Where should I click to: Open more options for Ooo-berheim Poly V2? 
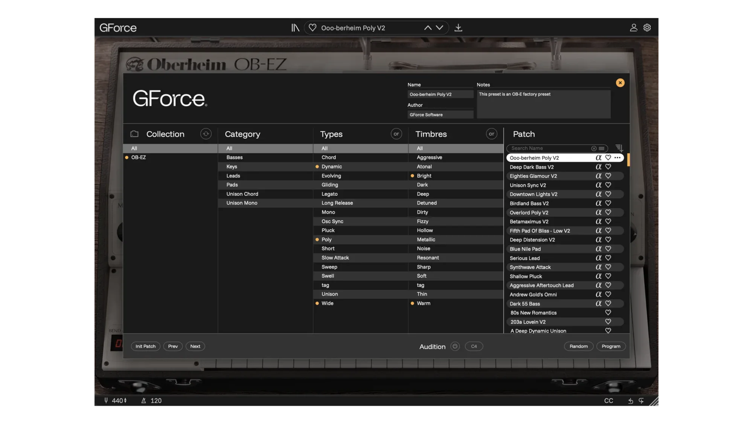[x=617, y=158]
